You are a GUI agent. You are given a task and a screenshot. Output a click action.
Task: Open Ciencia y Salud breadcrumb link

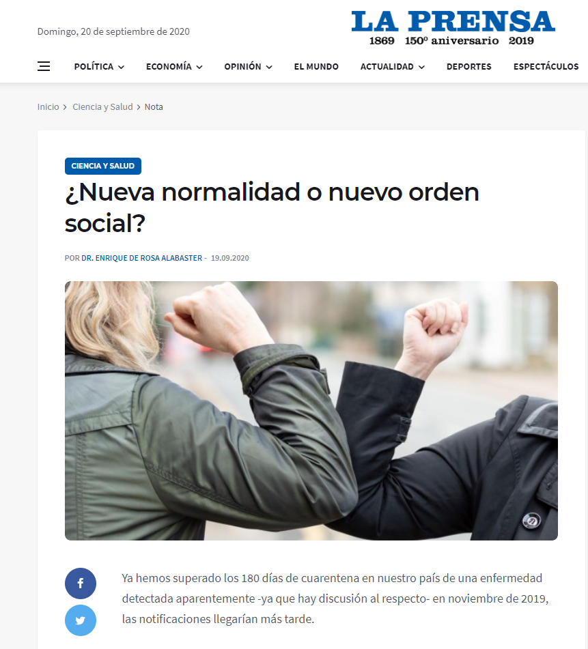pos(102,106)
